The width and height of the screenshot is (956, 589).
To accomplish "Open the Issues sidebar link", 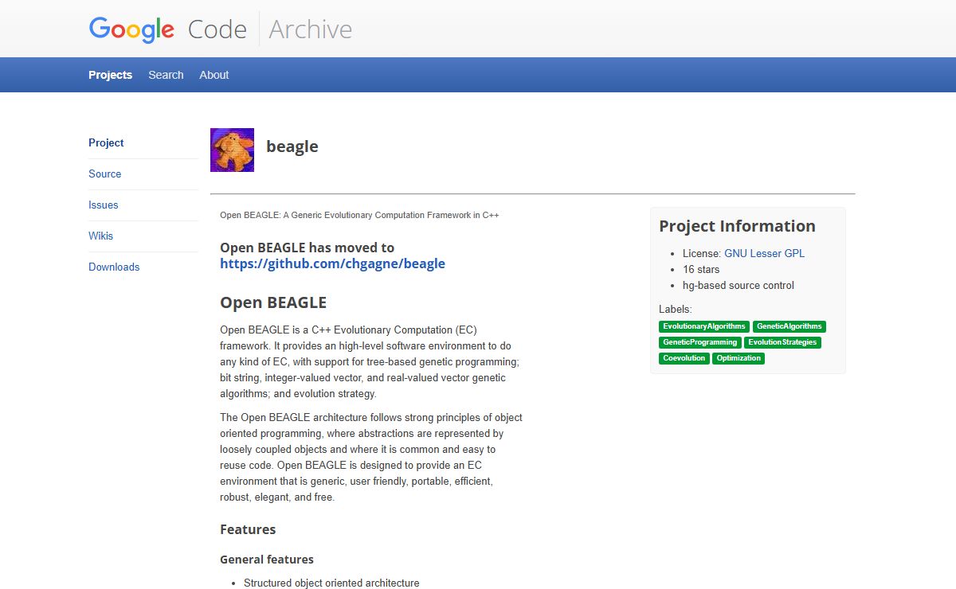I will click(103, 205).
